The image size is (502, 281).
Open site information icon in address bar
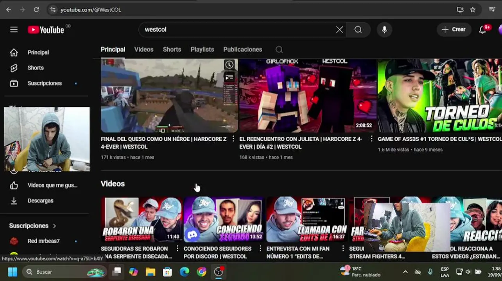[x=53, y=10]
